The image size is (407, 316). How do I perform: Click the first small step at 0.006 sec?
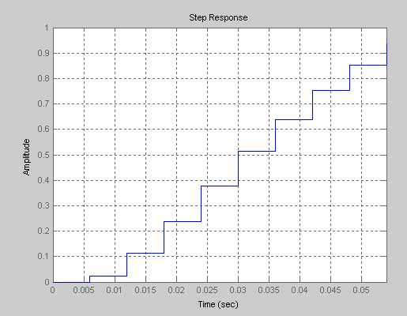pyautogui.click(x=89, y=279)
